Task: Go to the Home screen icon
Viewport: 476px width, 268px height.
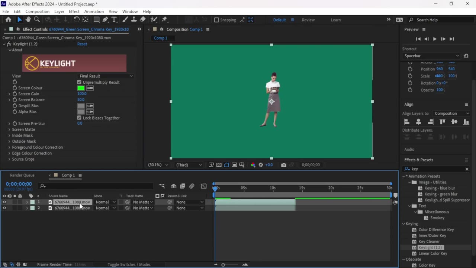Action: (x=8, y=20)
